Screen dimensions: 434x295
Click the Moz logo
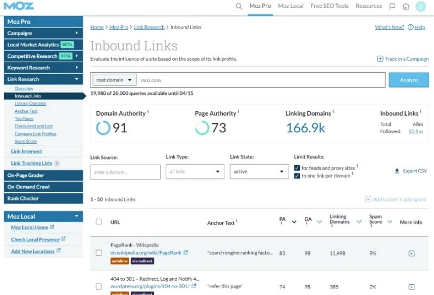[x=19, y=6]
